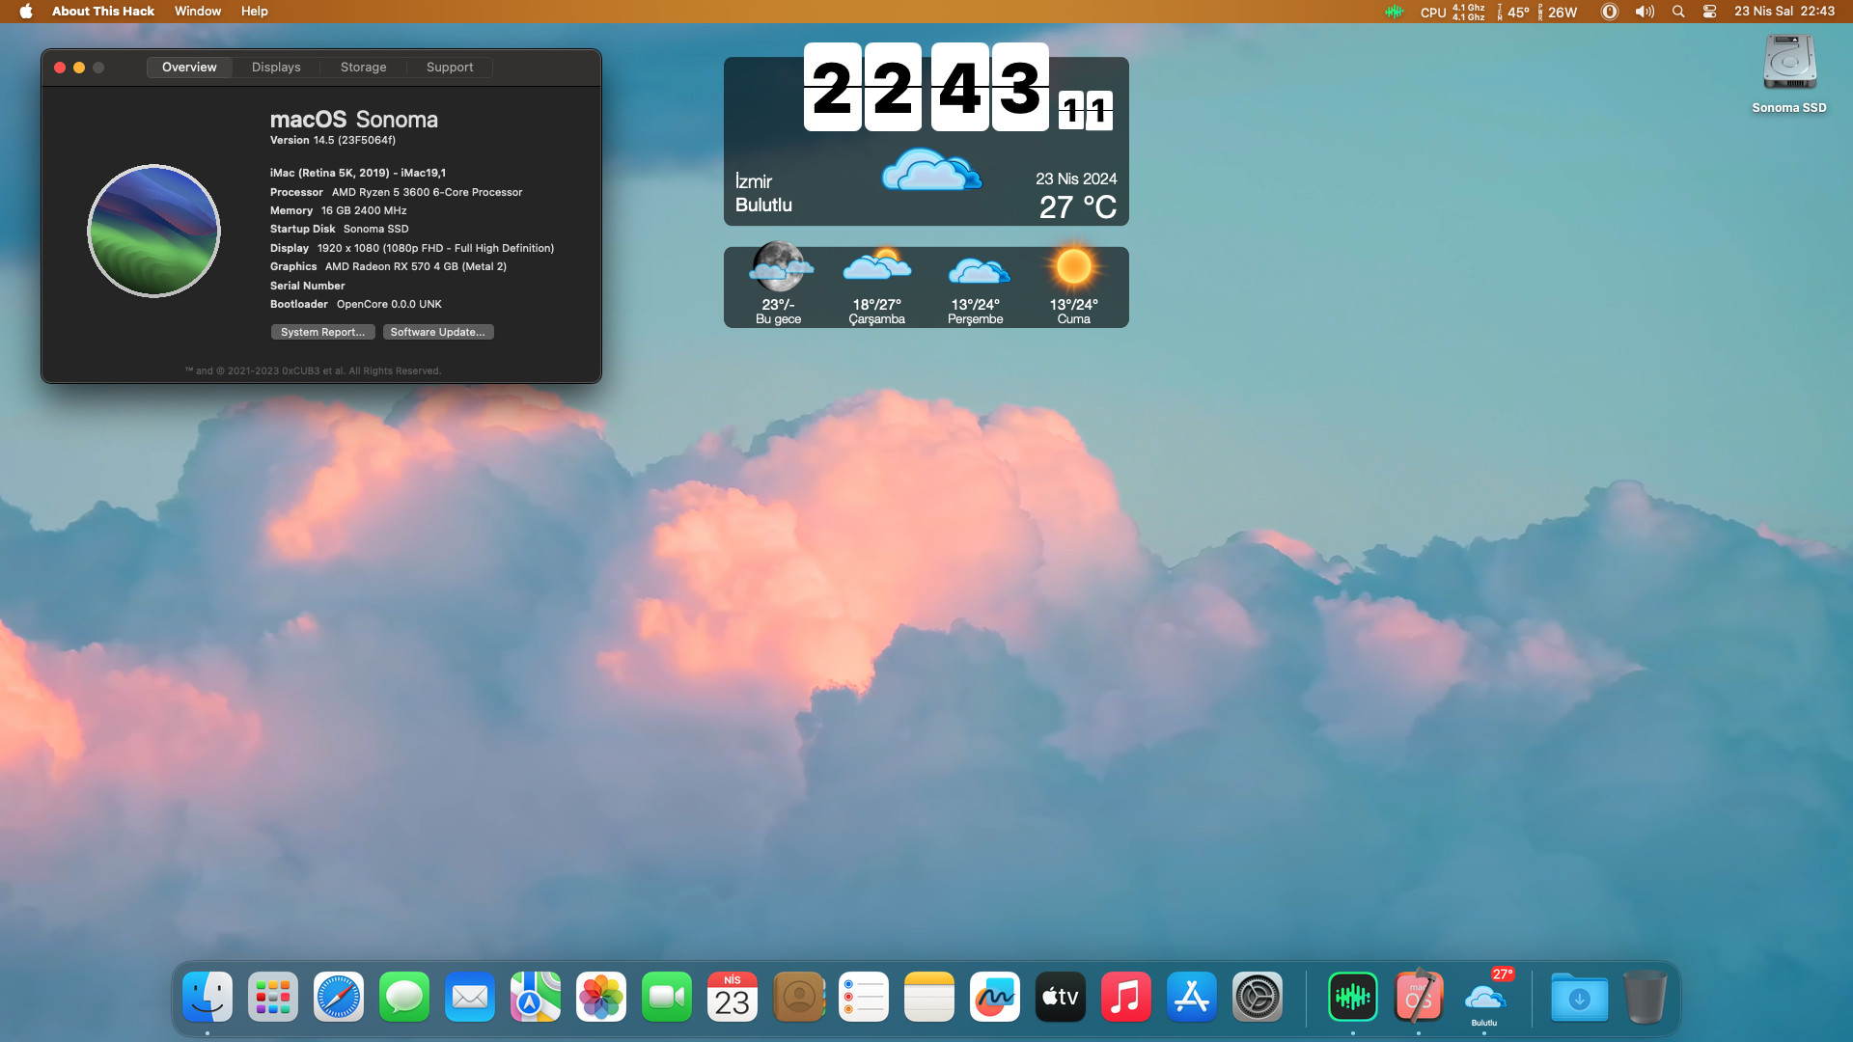Open the App Store icon
This screenshot has width=1853, height=1042.
pos(1192,997)
